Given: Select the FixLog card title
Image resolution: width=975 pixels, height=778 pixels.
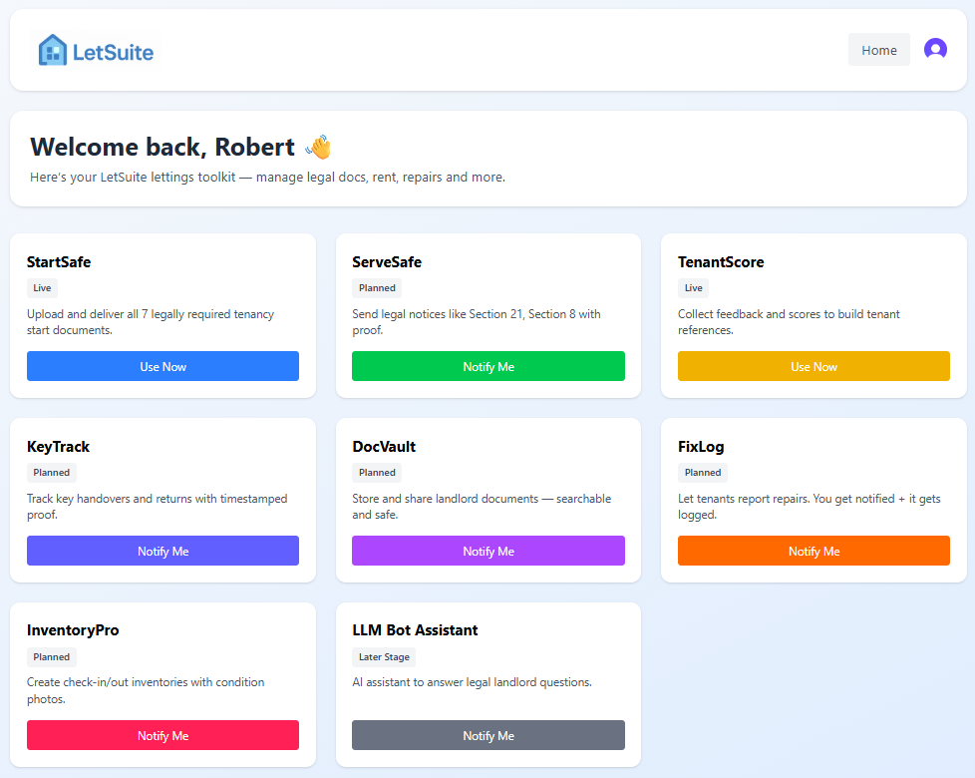Looking at the screenshot, I should (x=701, y=447).
